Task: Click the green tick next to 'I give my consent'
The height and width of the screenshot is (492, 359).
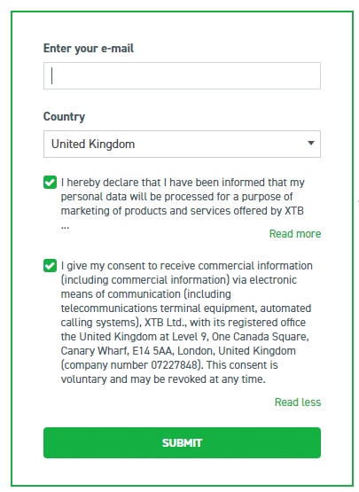Action: [x=50, y=265]
